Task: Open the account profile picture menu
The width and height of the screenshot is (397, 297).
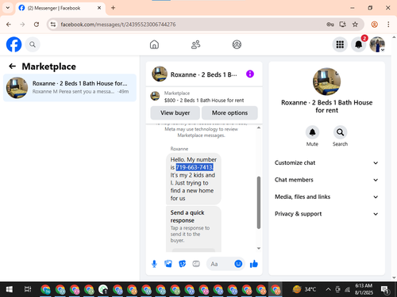Action: click(377, 44)
